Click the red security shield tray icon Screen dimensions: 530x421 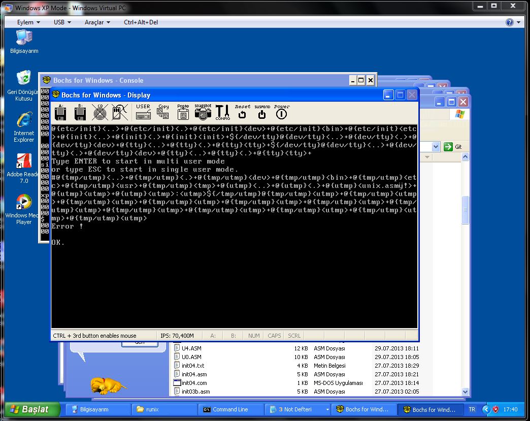(x=495, y=409)
